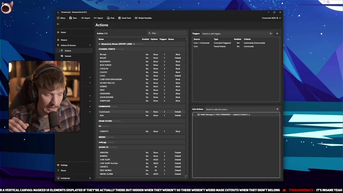Collapse the FX group header

141,126
